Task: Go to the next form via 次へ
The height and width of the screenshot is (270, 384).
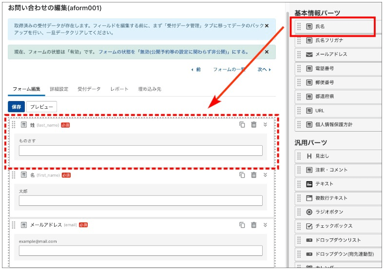Action: [x=264, y=69]
